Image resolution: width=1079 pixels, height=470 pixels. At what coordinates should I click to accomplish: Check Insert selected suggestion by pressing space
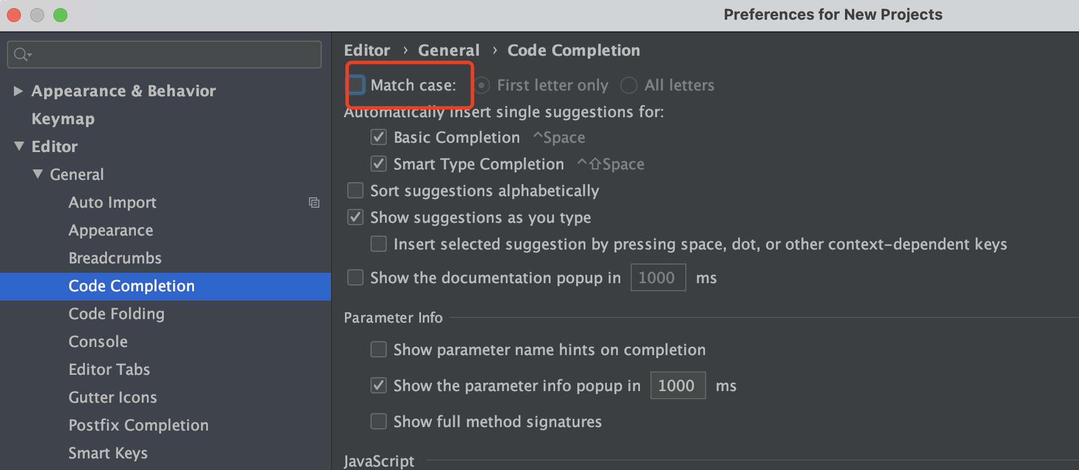point(378,244)
